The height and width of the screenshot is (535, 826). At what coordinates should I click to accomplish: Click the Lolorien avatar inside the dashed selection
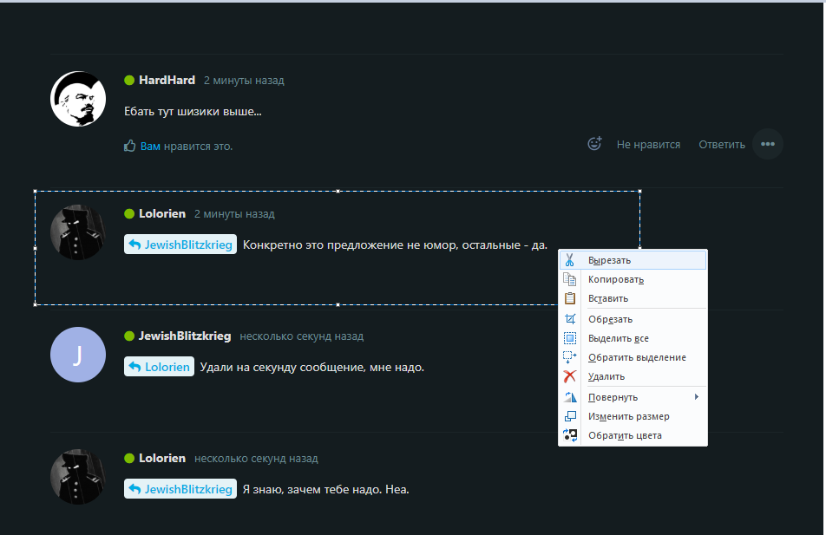point(78,232)
